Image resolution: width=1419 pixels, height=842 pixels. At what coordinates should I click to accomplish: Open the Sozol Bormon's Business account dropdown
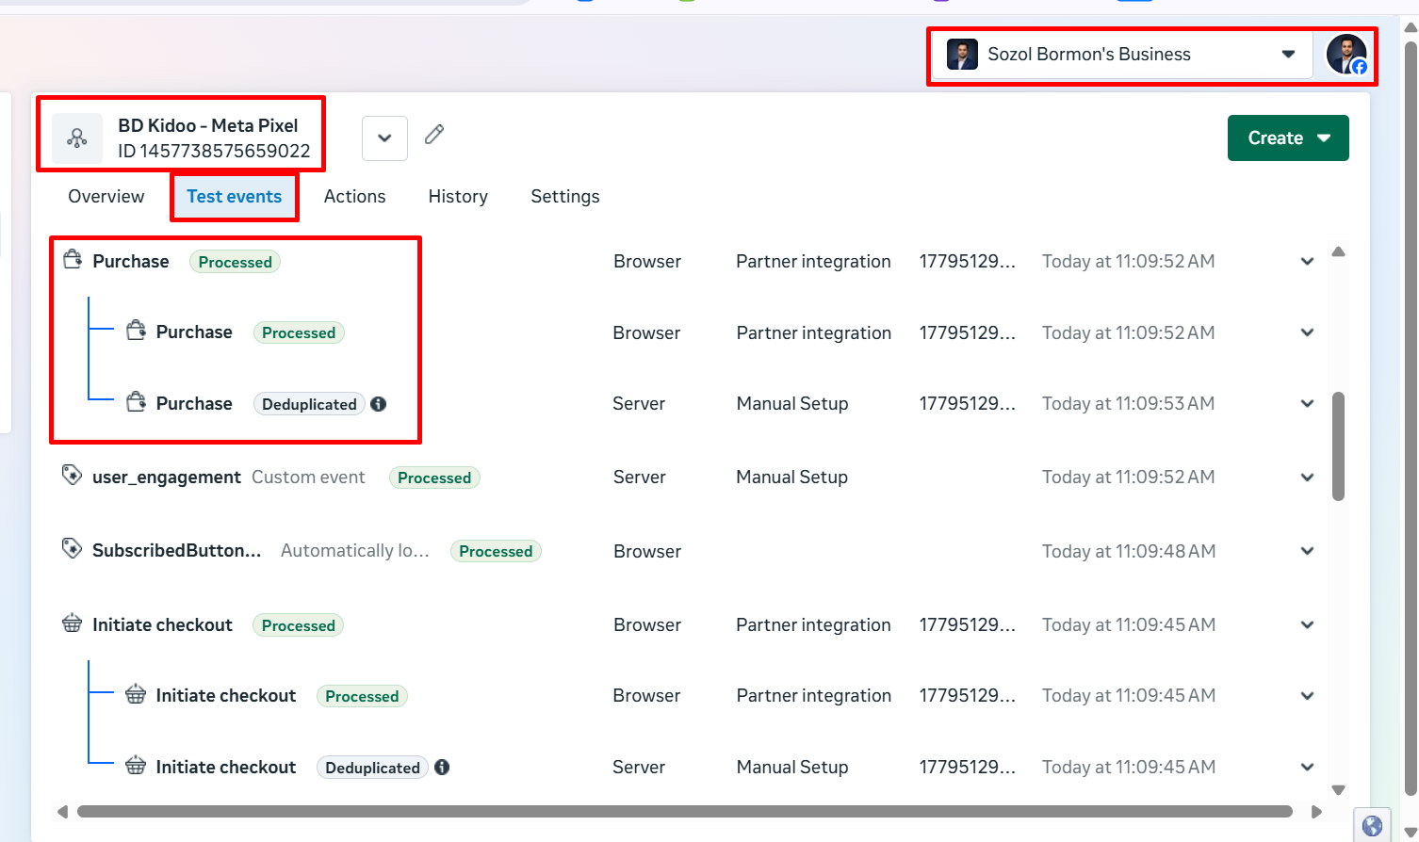click(x=1122, y=55)
